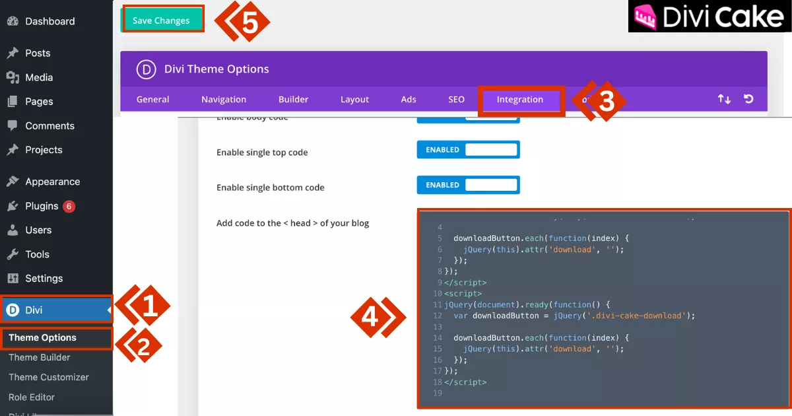Click the 'Divi Theme Options' title

[216, 69]
